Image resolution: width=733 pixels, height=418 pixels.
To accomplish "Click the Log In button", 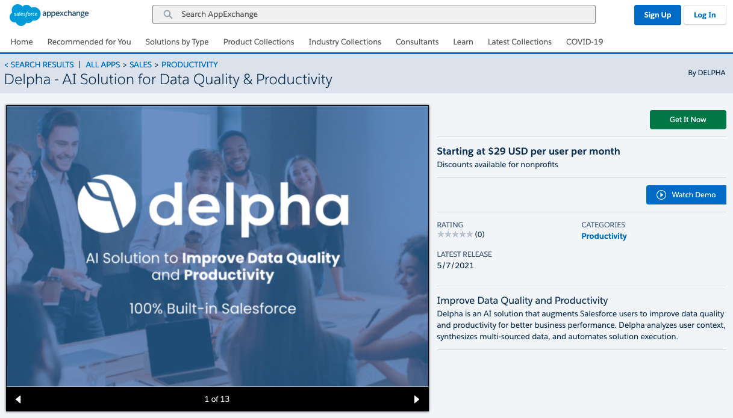I will point(704,14).
